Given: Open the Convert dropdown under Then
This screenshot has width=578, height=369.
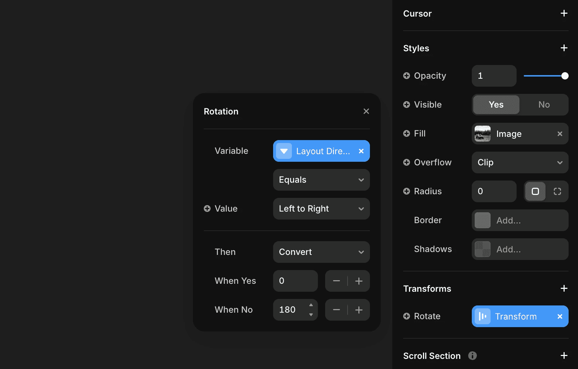Looking at the screenshot, I should (321, 252).
